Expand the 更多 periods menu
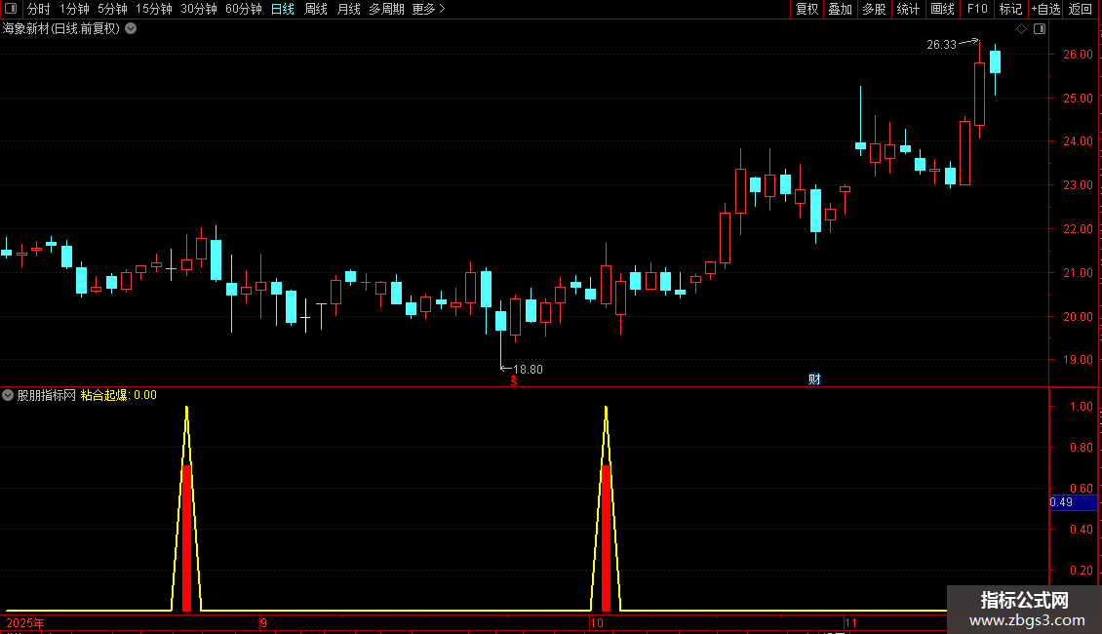 click(429, 9)
